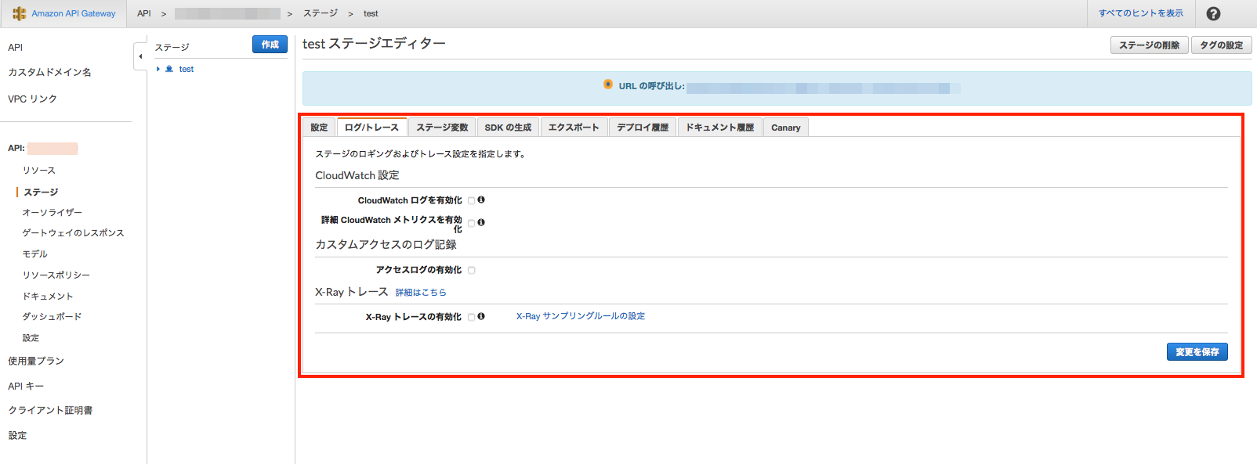This screenshot has width=1257, height=464.
Task: Click test in the breadcrumb
Action: 371,13
